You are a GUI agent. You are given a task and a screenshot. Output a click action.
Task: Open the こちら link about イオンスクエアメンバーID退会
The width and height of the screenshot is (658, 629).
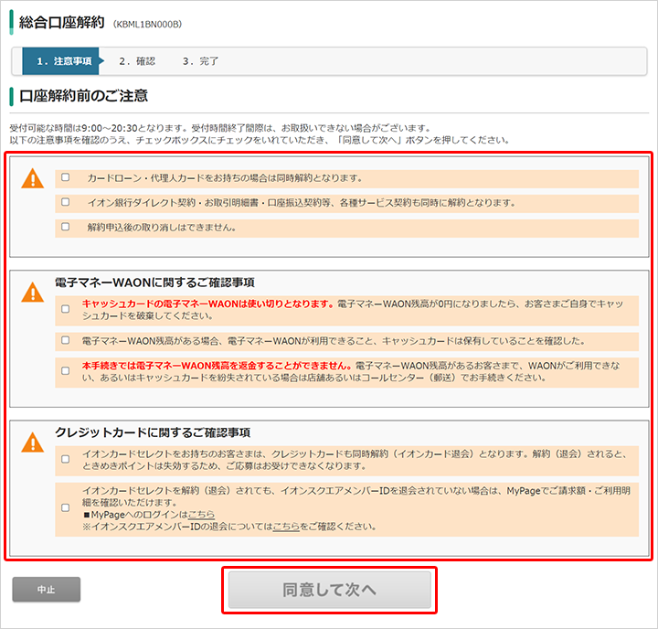[286, 526]
